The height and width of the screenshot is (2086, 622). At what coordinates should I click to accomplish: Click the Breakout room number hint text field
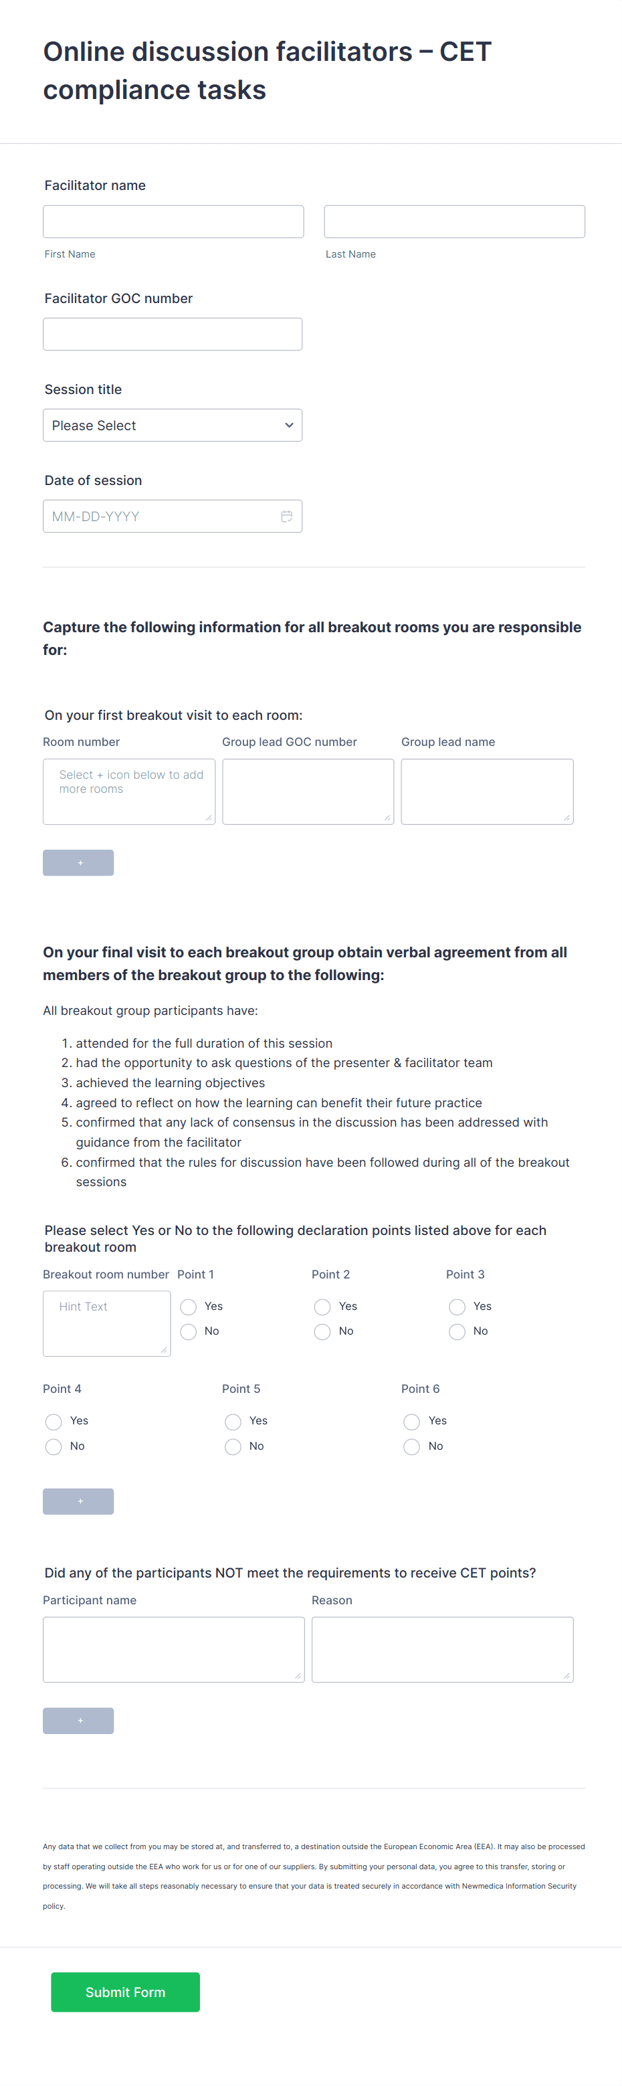click(x=106, y=1323)
